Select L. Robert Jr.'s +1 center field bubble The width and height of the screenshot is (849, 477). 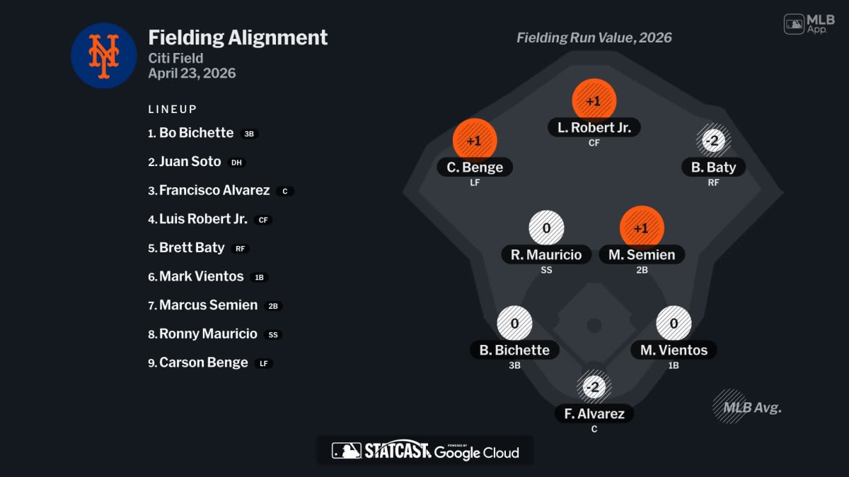[594, 100]
